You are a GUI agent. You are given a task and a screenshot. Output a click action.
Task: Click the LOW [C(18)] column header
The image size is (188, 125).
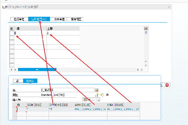90,105
